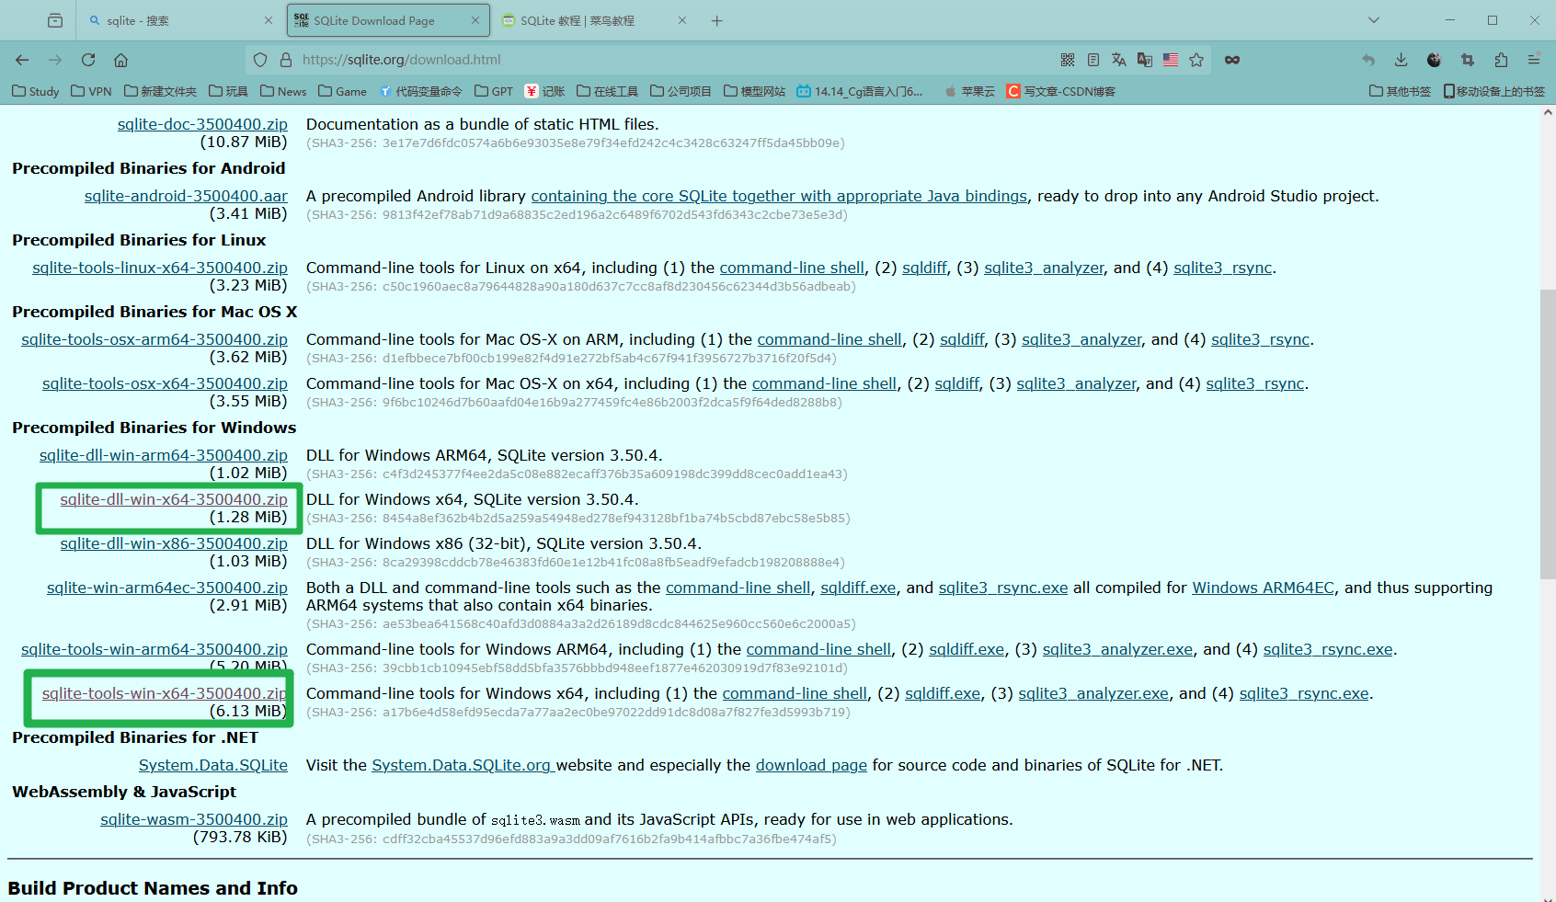Expand the VPN bookmarks folder

click(x=92, y=91)
